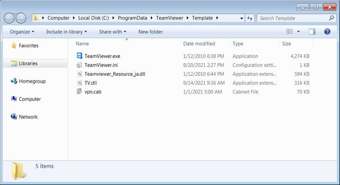Screen dimensions: 340x185
Task: Select the Teamviewer_Resource_ja.dll file name
Action: [x=115, y=74]
